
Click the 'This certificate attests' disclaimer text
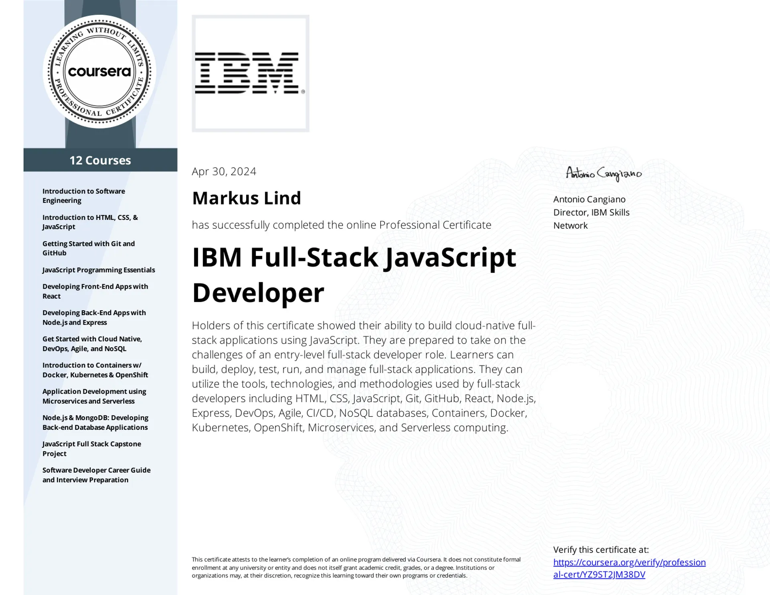pyautogui.click(x=356, y=567)
